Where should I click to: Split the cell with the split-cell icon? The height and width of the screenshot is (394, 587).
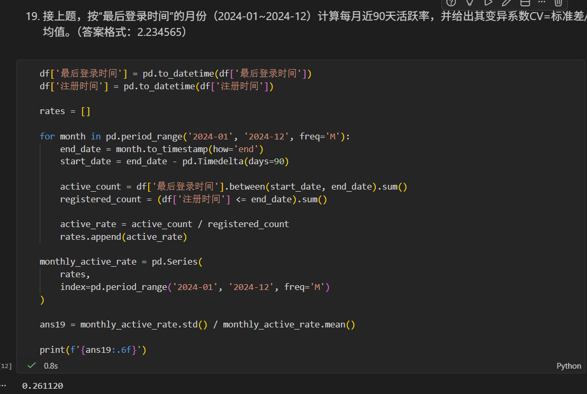(525, 3)
